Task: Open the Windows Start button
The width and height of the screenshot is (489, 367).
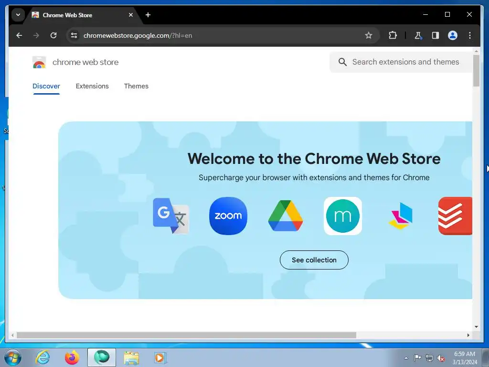Action: tap(13, 357)
